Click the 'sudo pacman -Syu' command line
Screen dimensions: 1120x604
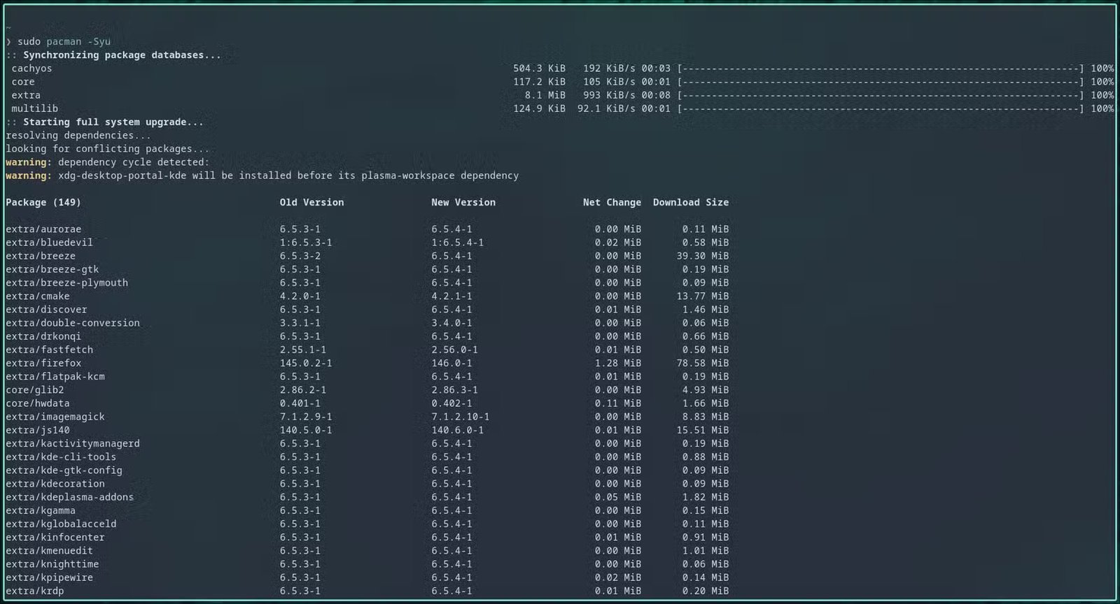pos(64,41)
